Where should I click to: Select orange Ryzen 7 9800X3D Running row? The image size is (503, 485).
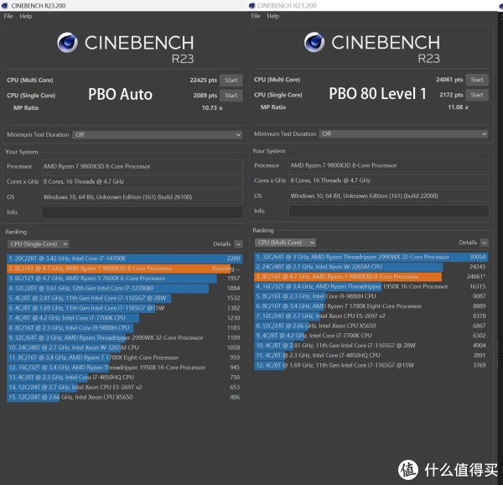coord(124,269)
